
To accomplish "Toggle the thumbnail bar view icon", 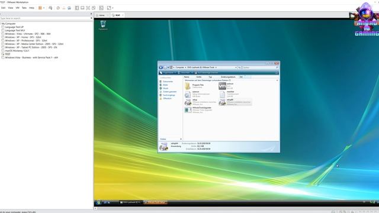I will (82, 8).
